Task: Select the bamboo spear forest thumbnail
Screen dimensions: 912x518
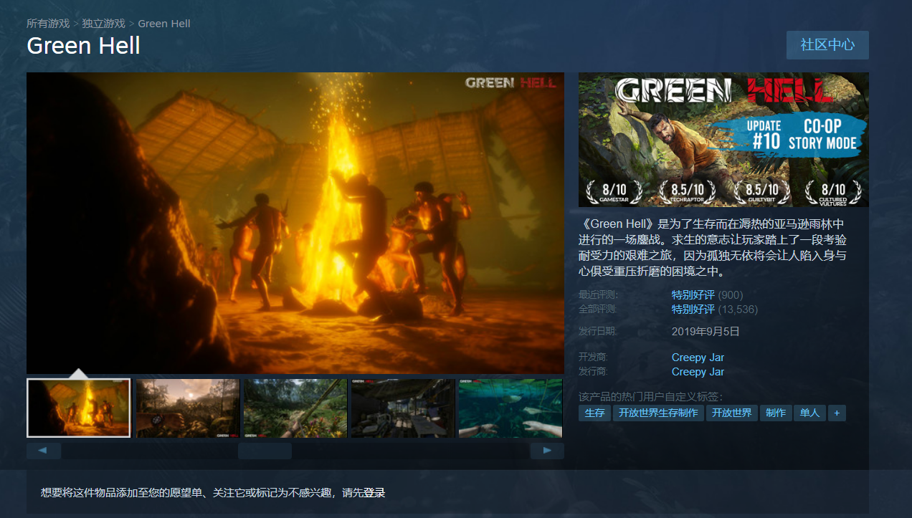Action: (295, 408)
